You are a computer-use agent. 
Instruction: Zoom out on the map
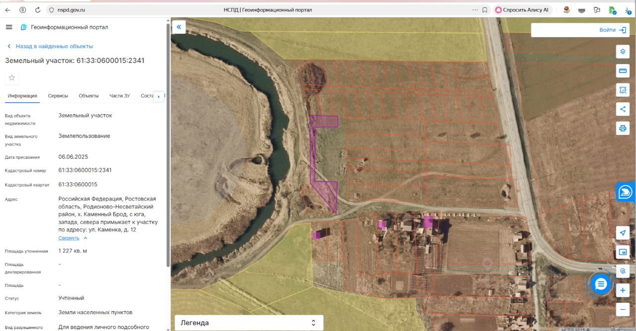point(623,310)
